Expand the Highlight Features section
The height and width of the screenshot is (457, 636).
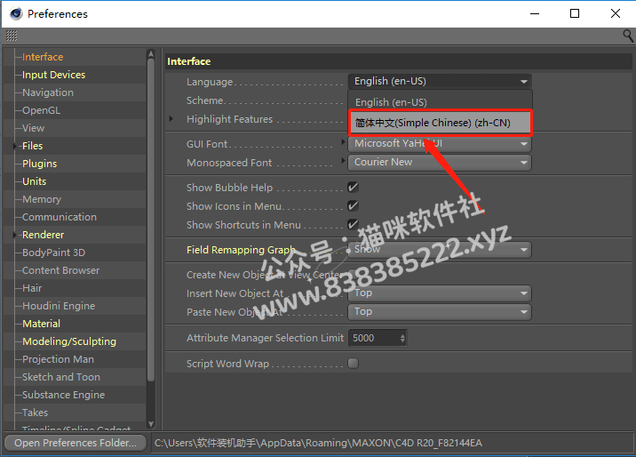171,119
